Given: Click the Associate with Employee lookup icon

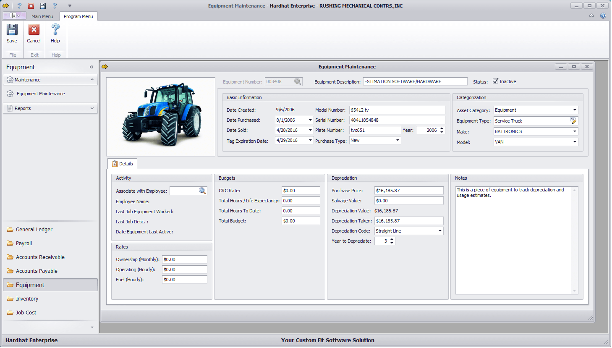Looking at the screenshot, I should click(202, 191).
